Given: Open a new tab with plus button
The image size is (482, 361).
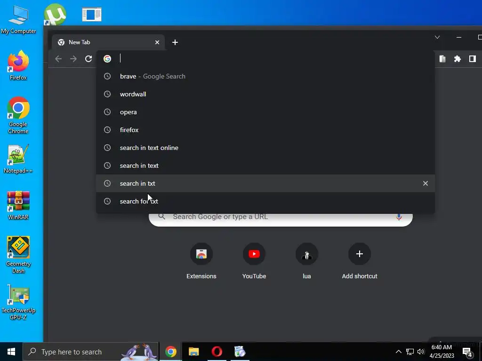Looking at the screenshot, I should point(175,42).
